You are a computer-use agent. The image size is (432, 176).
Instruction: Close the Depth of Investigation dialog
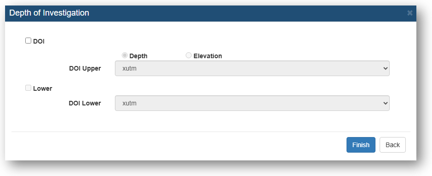409,13
